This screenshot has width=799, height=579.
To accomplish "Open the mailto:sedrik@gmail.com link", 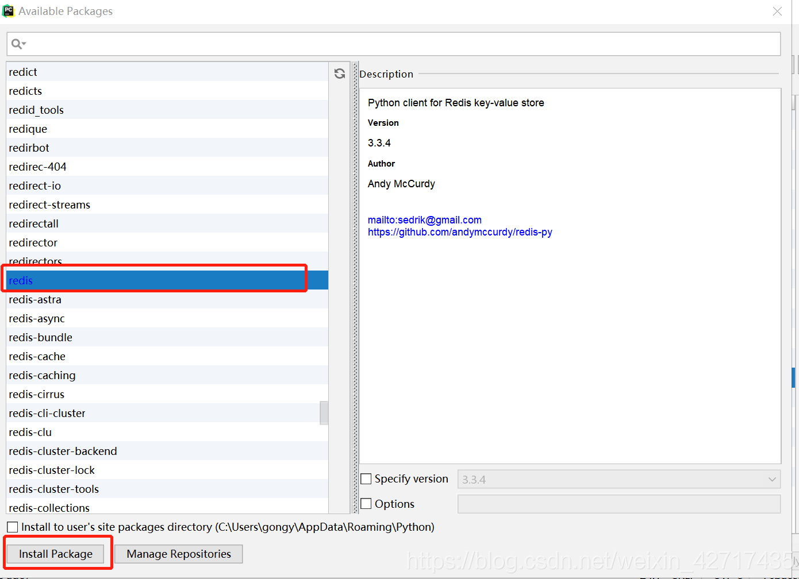I will pyautogui.click(x=425, y=220).
